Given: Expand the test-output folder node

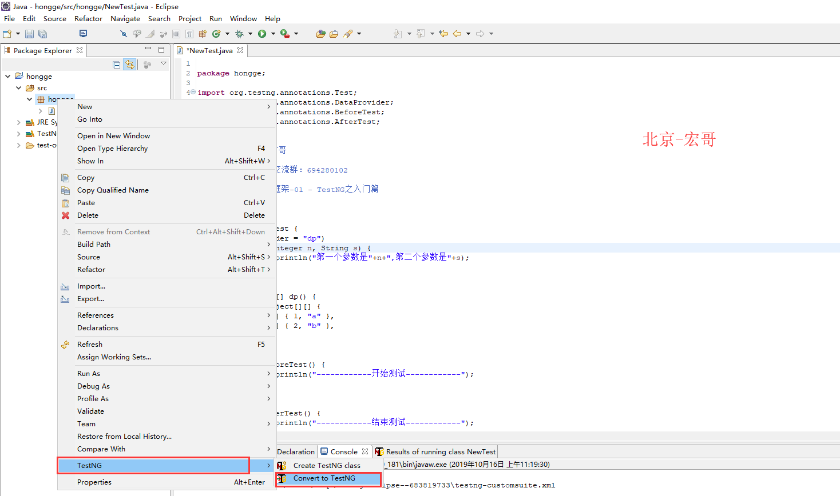Looking at the screenshot, I should [19, 145].
